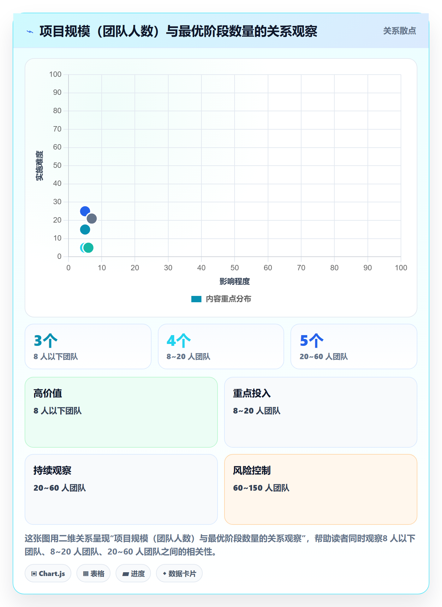Open the 风险控制 quadrant card
This screenshot has height=607, width=442.
pyautogui.click(x=321, y=489)
